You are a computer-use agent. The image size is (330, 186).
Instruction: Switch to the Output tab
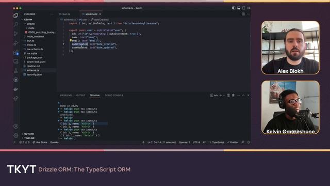(x=80, y=95)
